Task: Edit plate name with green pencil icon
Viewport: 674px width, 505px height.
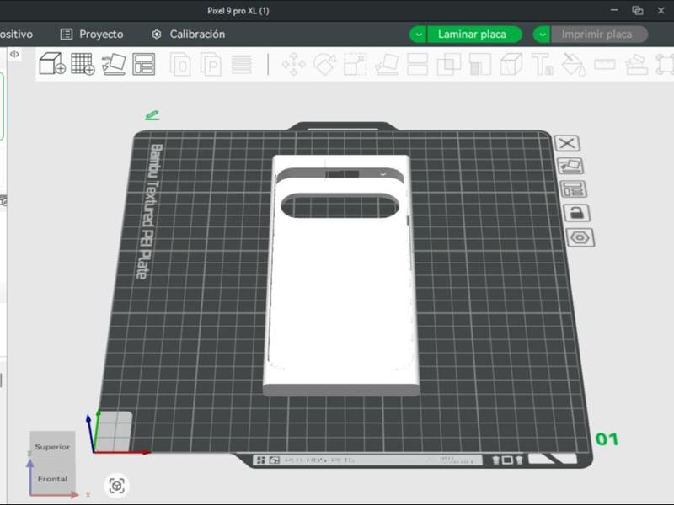Action: 152,115
